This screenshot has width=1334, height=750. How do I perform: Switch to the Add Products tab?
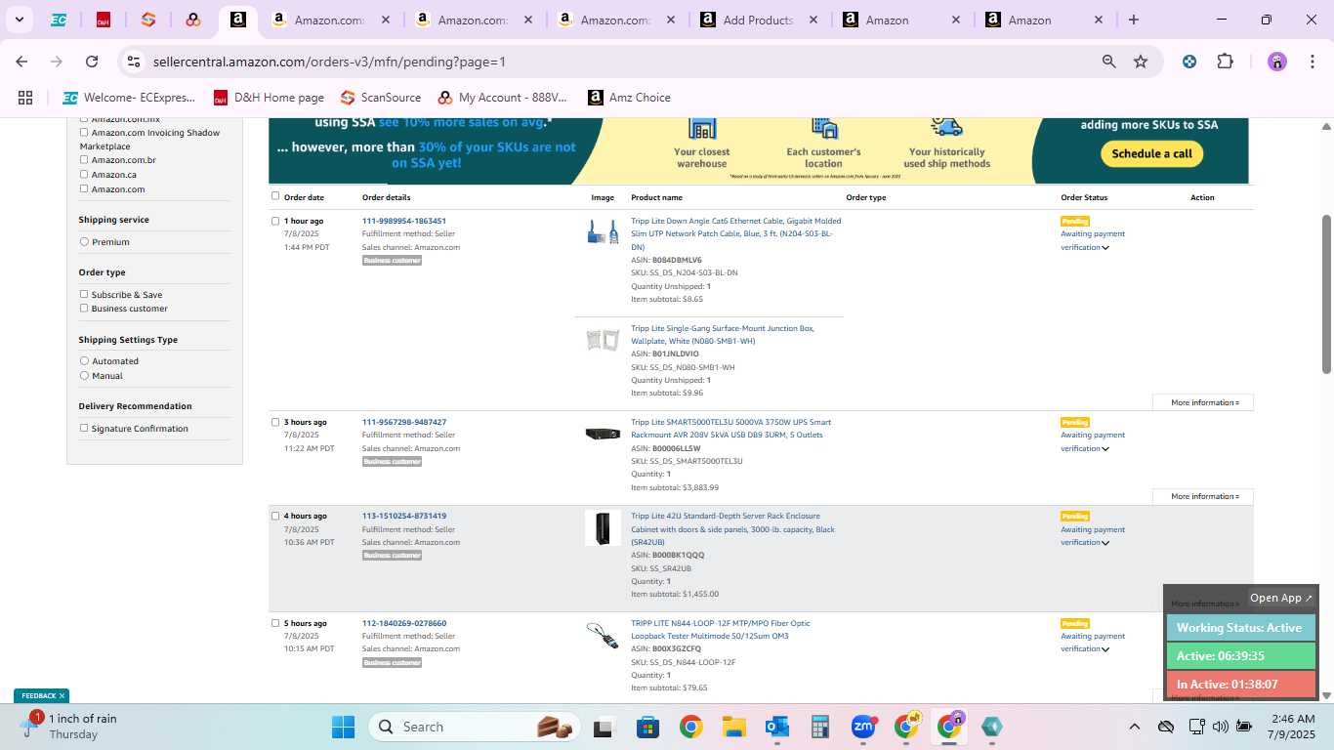click(x=758, y=20)
